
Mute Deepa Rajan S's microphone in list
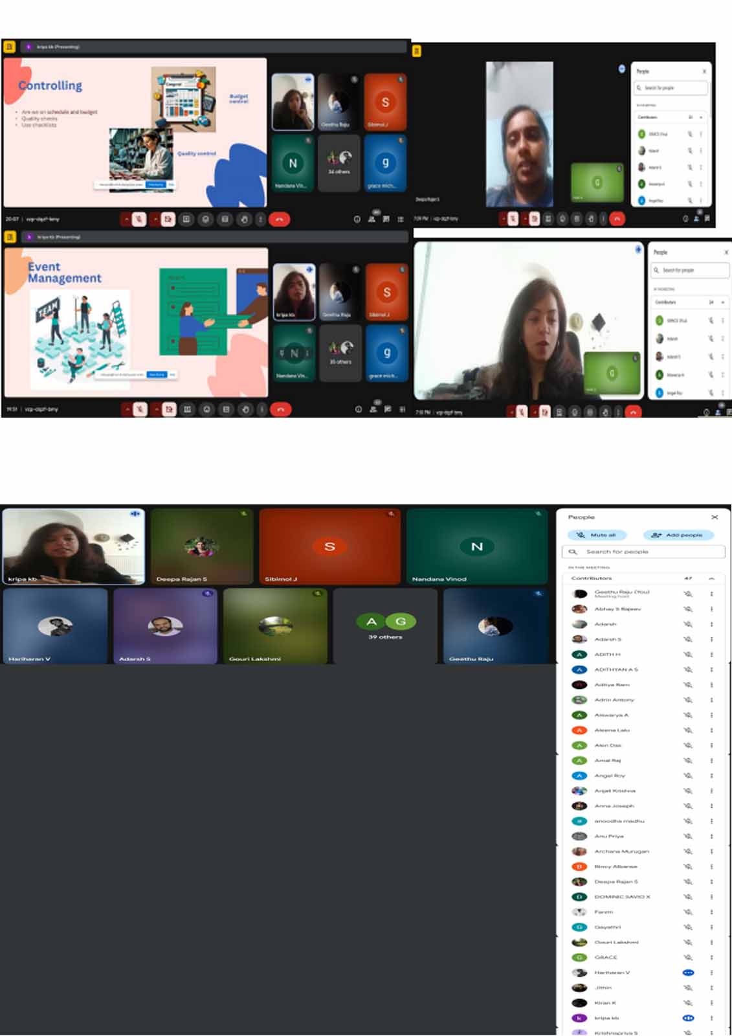click(688, 881)
